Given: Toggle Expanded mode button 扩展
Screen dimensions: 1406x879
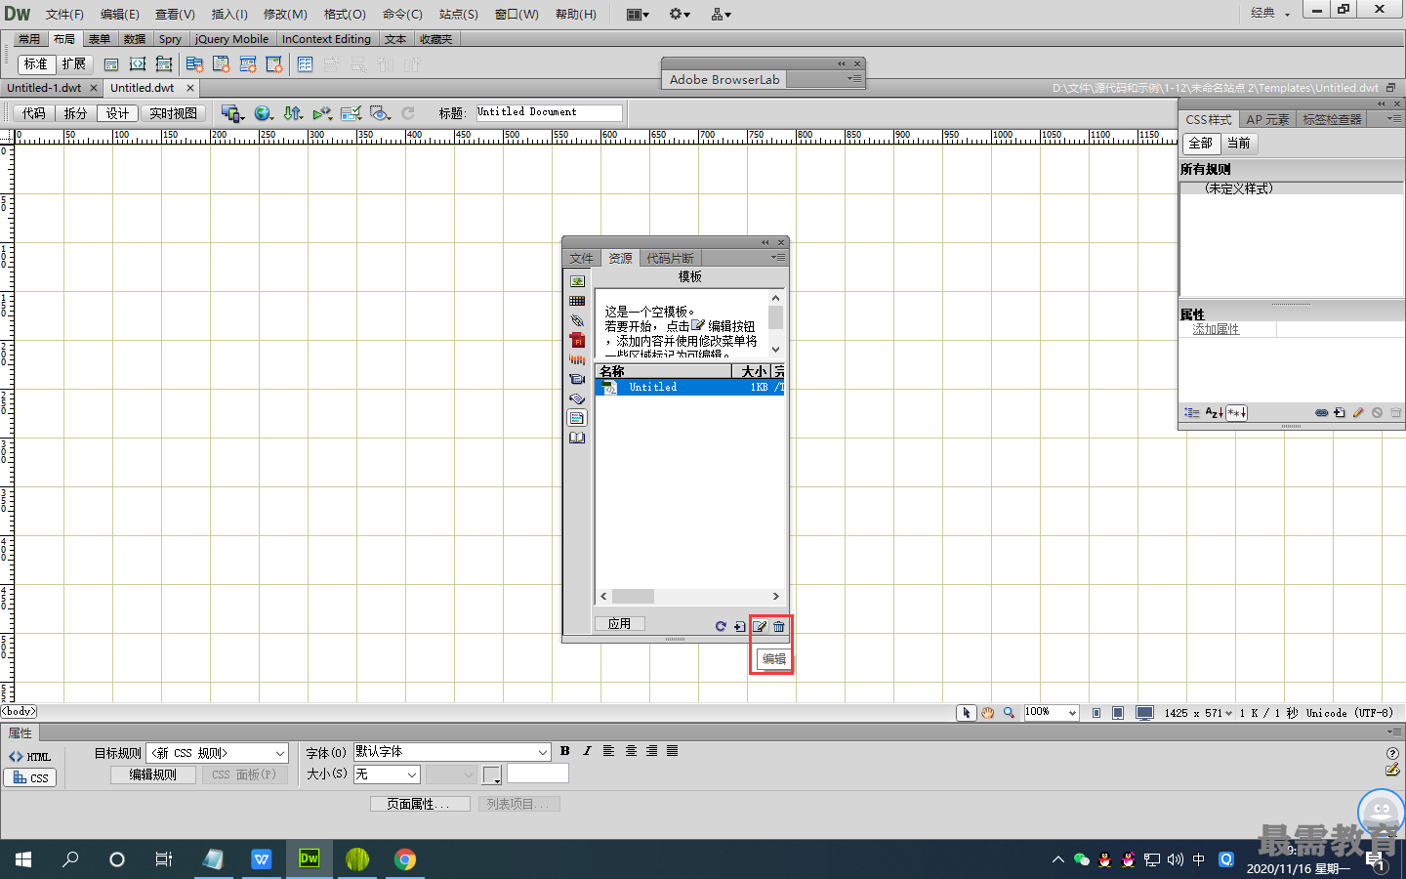Looking at the screenshot, I should tap(74, 64).
